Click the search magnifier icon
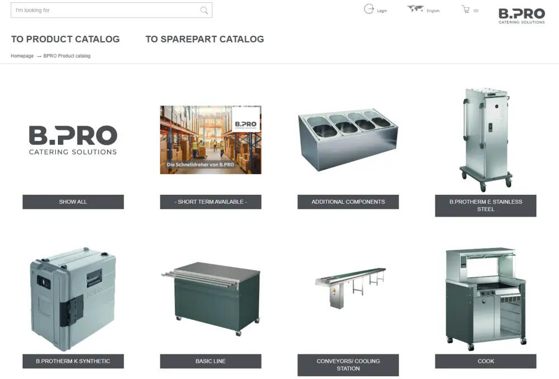Image resolution: width=559 pixels, height=379 pixels. (x=204, y=10)
